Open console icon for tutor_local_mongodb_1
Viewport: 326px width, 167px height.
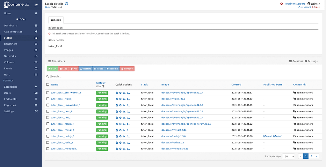click(128, 149)
